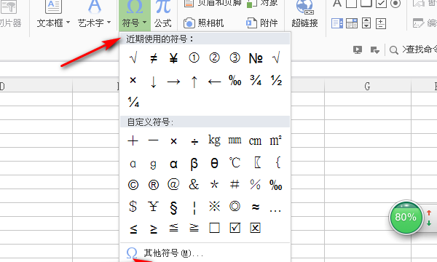Insert the circled number ① symbol
The image size is (437, 262).
coord(194,58)
